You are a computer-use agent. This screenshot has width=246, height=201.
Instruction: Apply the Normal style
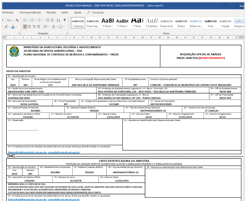[78, 23]
